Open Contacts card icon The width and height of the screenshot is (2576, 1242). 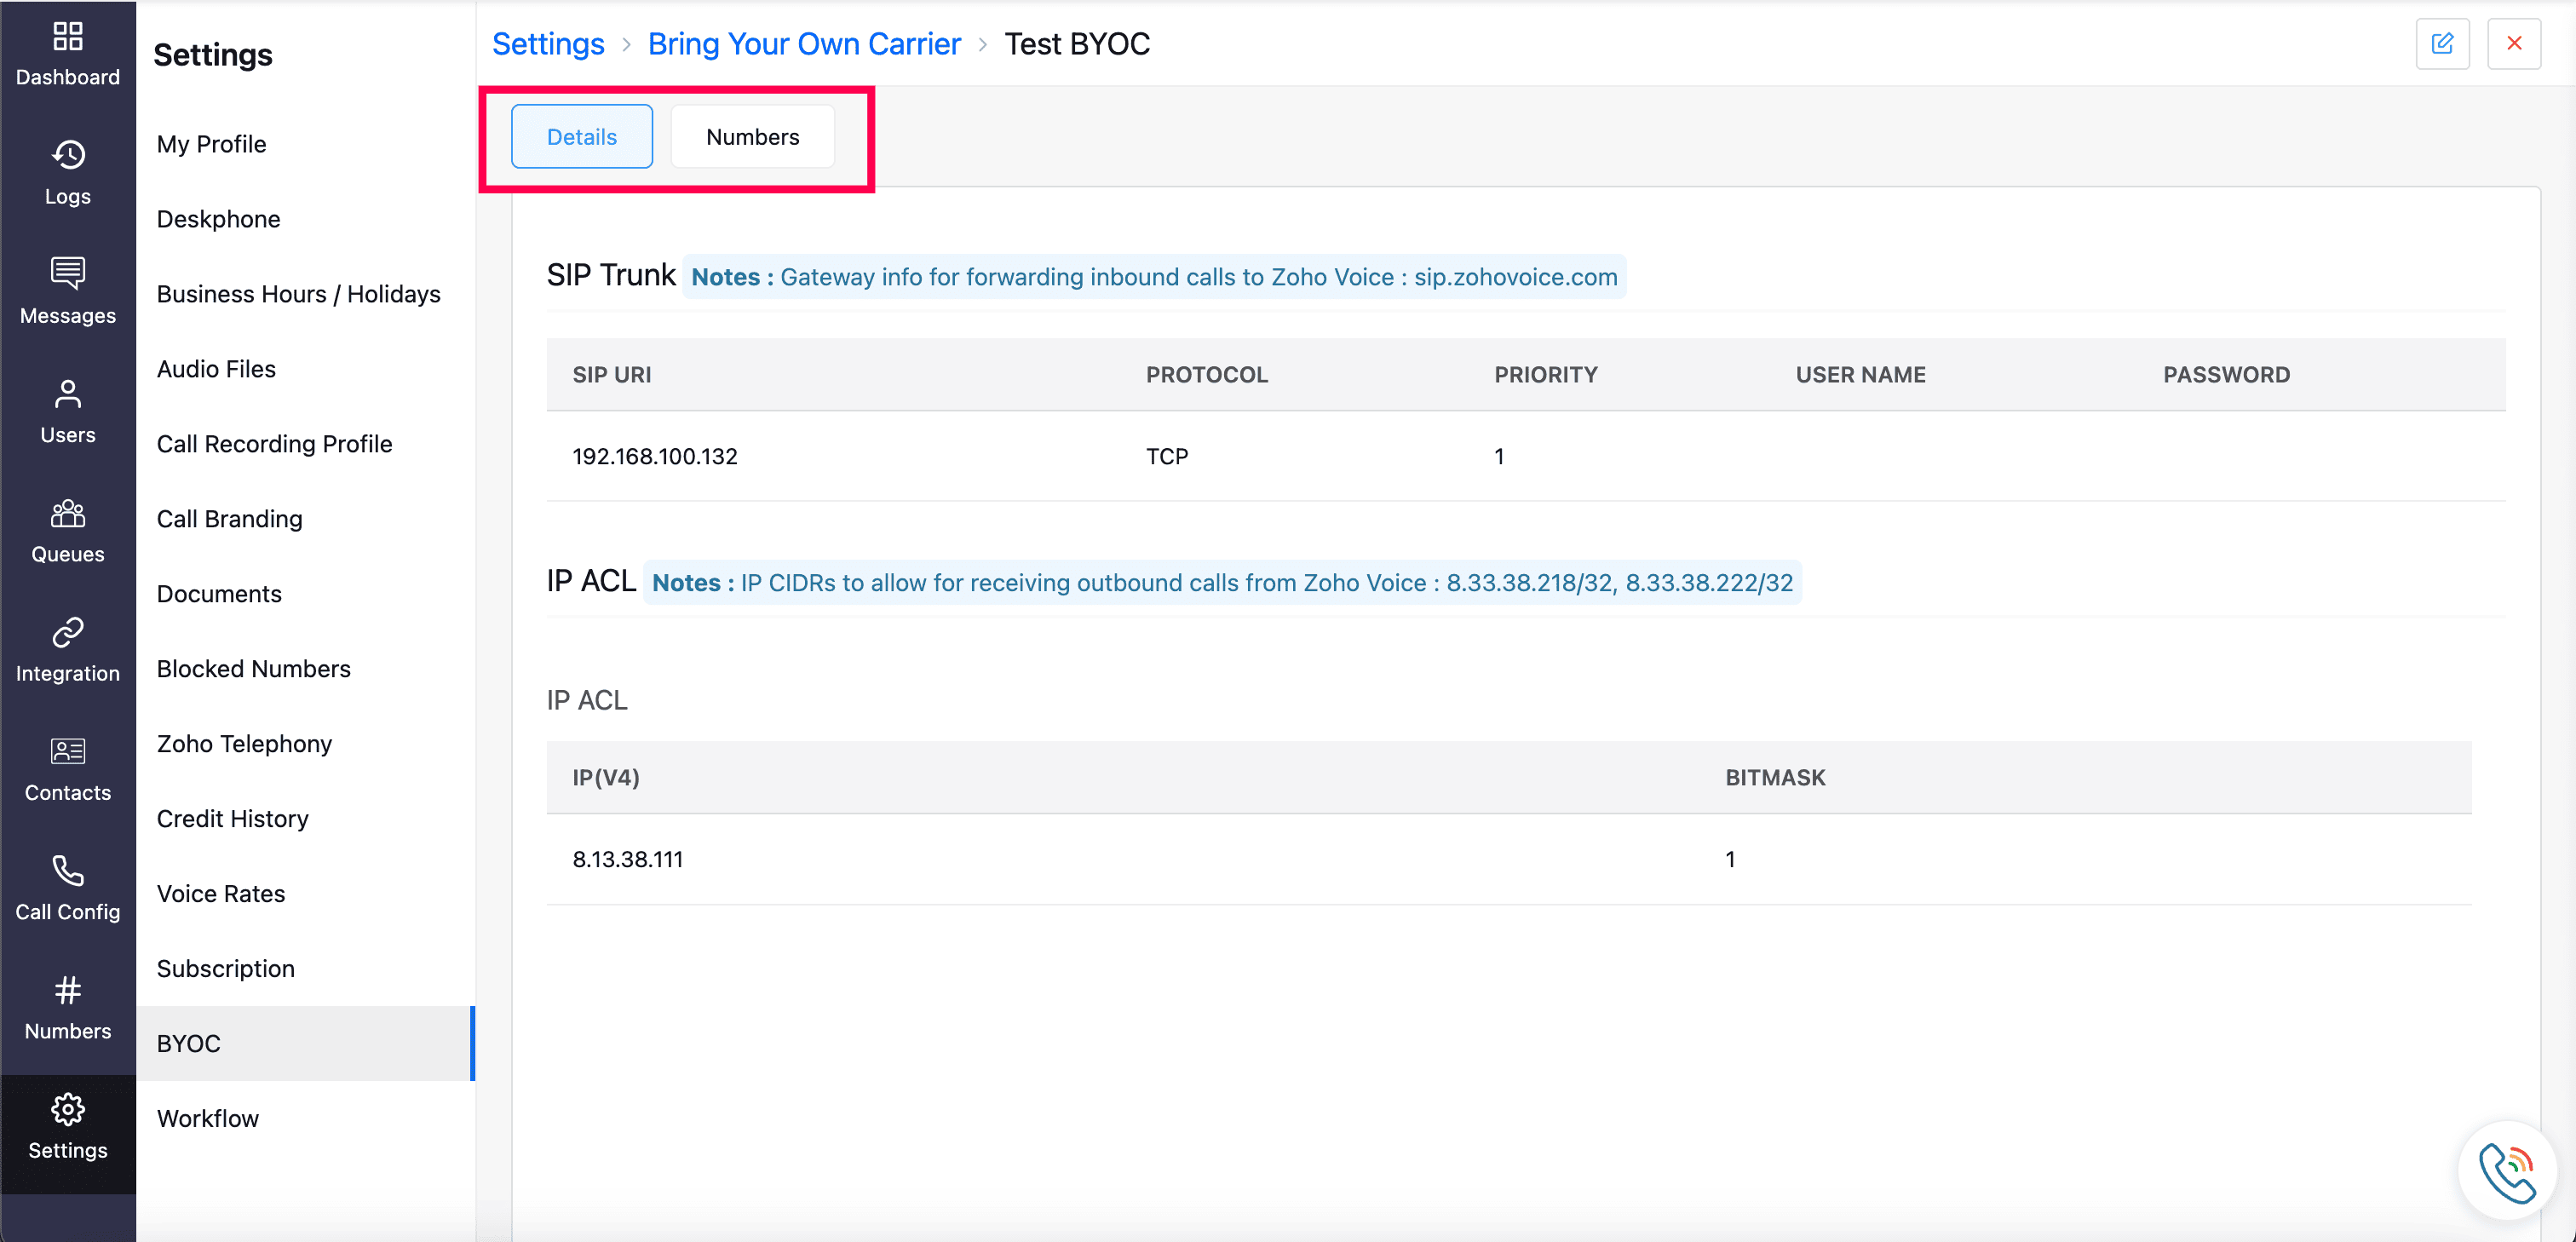(x=67, y=751)
